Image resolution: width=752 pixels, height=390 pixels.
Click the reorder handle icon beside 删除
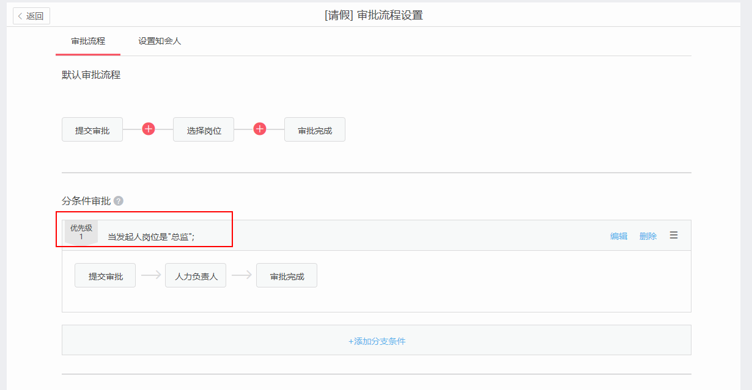coord(674,235)
